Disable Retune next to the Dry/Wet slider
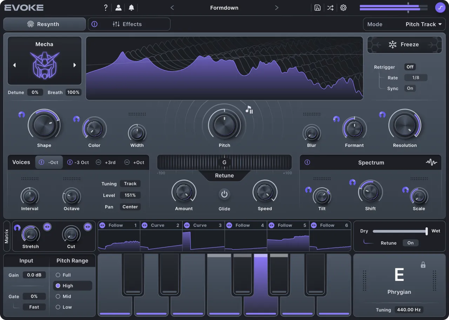This screenshot has height=320, width=449. [x=410, y=242]
